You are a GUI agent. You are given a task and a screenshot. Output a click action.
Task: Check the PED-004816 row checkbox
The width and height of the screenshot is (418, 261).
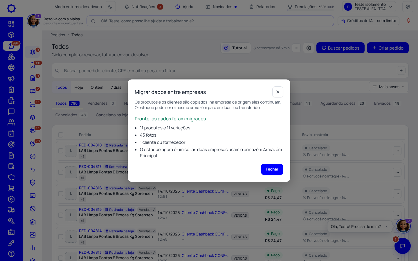point(61,194)
